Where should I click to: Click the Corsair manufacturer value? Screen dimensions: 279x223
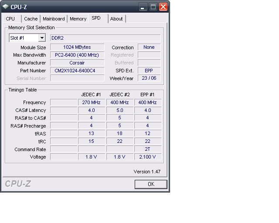77,63
